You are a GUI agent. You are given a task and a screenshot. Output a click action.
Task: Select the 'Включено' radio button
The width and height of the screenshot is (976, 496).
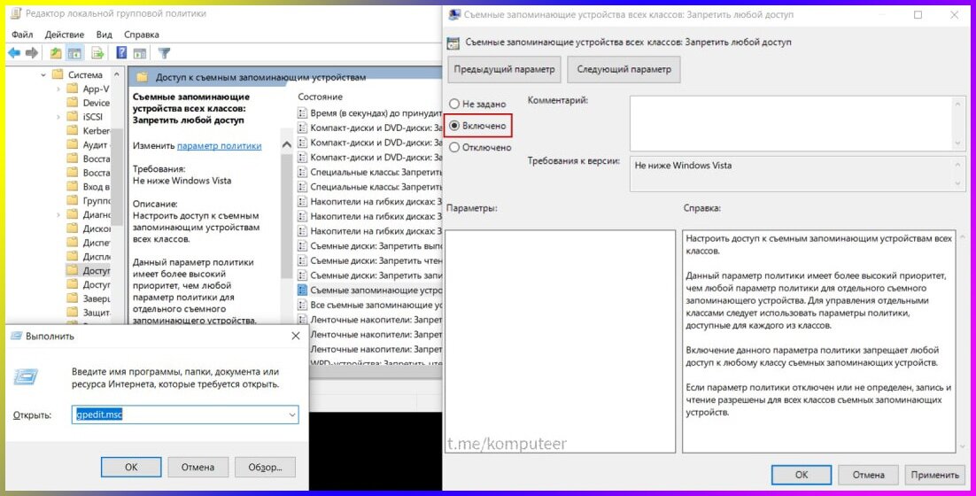tap(454, 126)
